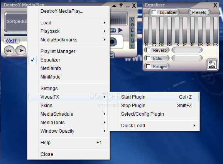Click the Reverb level slider bar
The height and width of the screenshot is (164, 223).
tap(187, 50)
